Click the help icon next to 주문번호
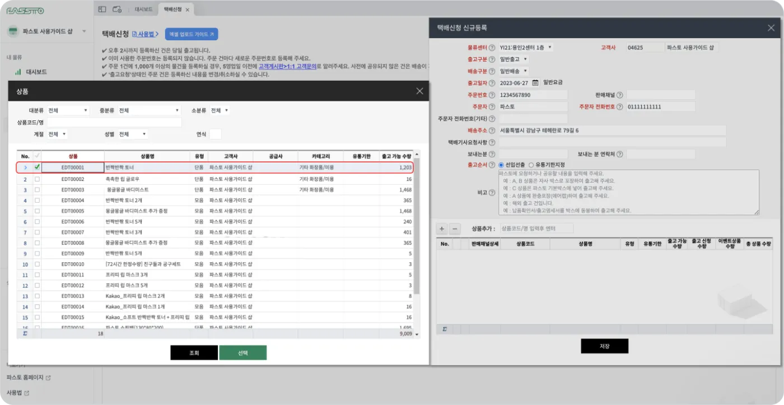The width and height of the screenshot is (784, 405). coord(492,95)
